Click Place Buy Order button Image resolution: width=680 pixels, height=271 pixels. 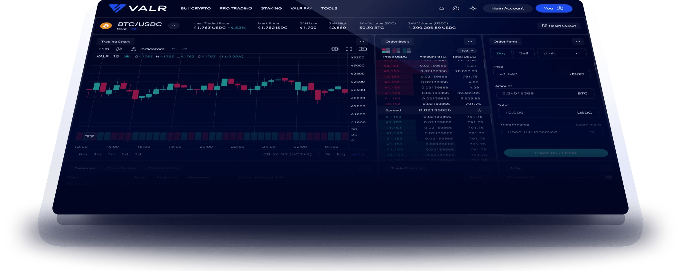pos(556,153)
